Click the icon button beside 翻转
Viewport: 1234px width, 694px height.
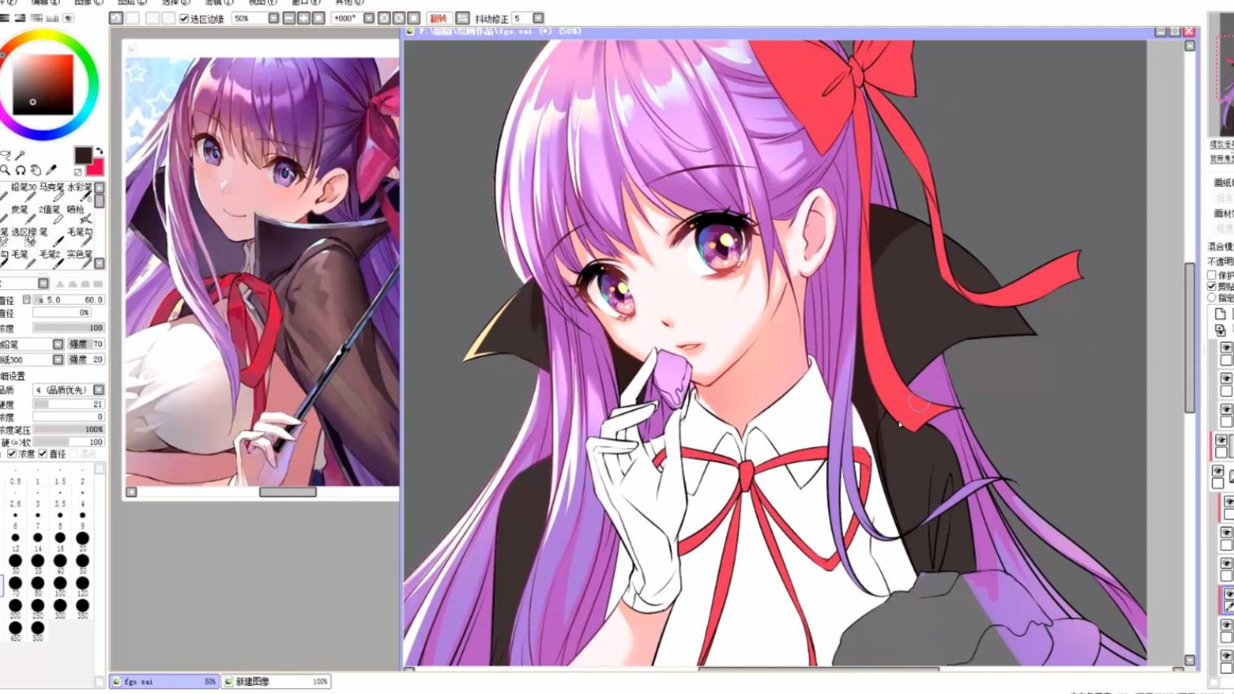(x=463, y=18)
